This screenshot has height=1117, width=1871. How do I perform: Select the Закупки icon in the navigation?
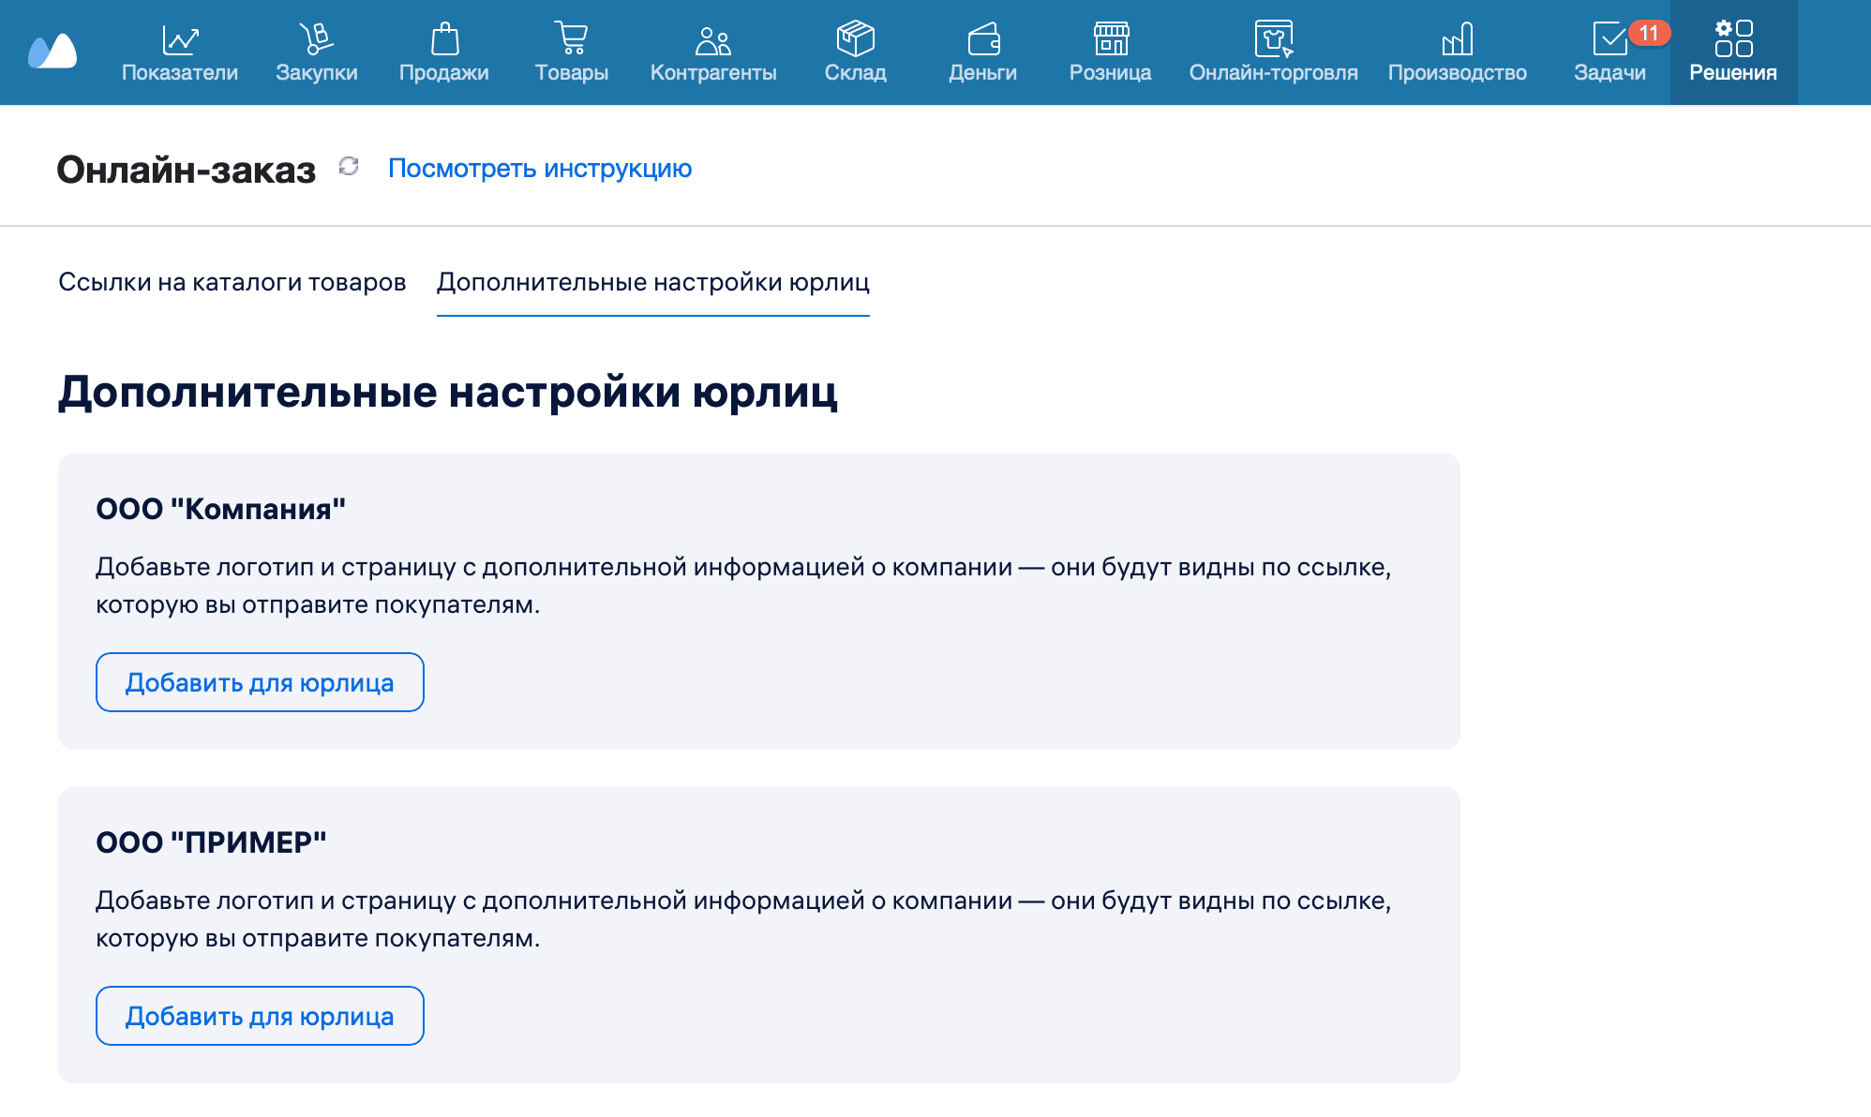(317, 37)
